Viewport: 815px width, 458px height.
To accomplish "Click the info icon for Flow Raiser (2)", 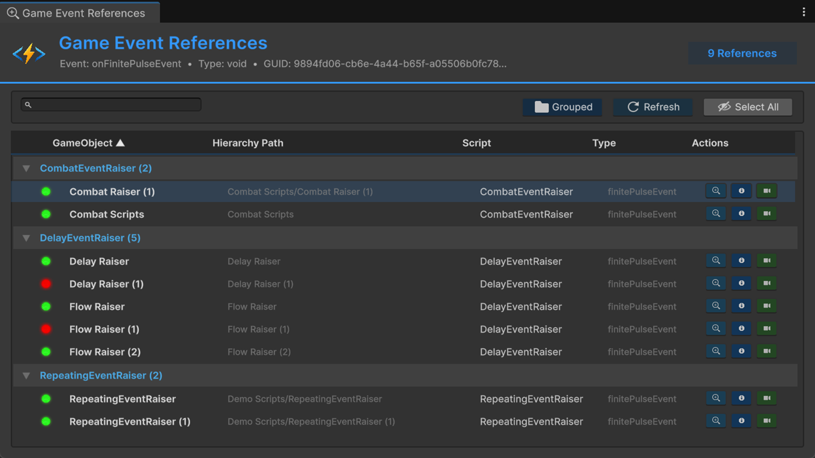I will coord(741,351).
